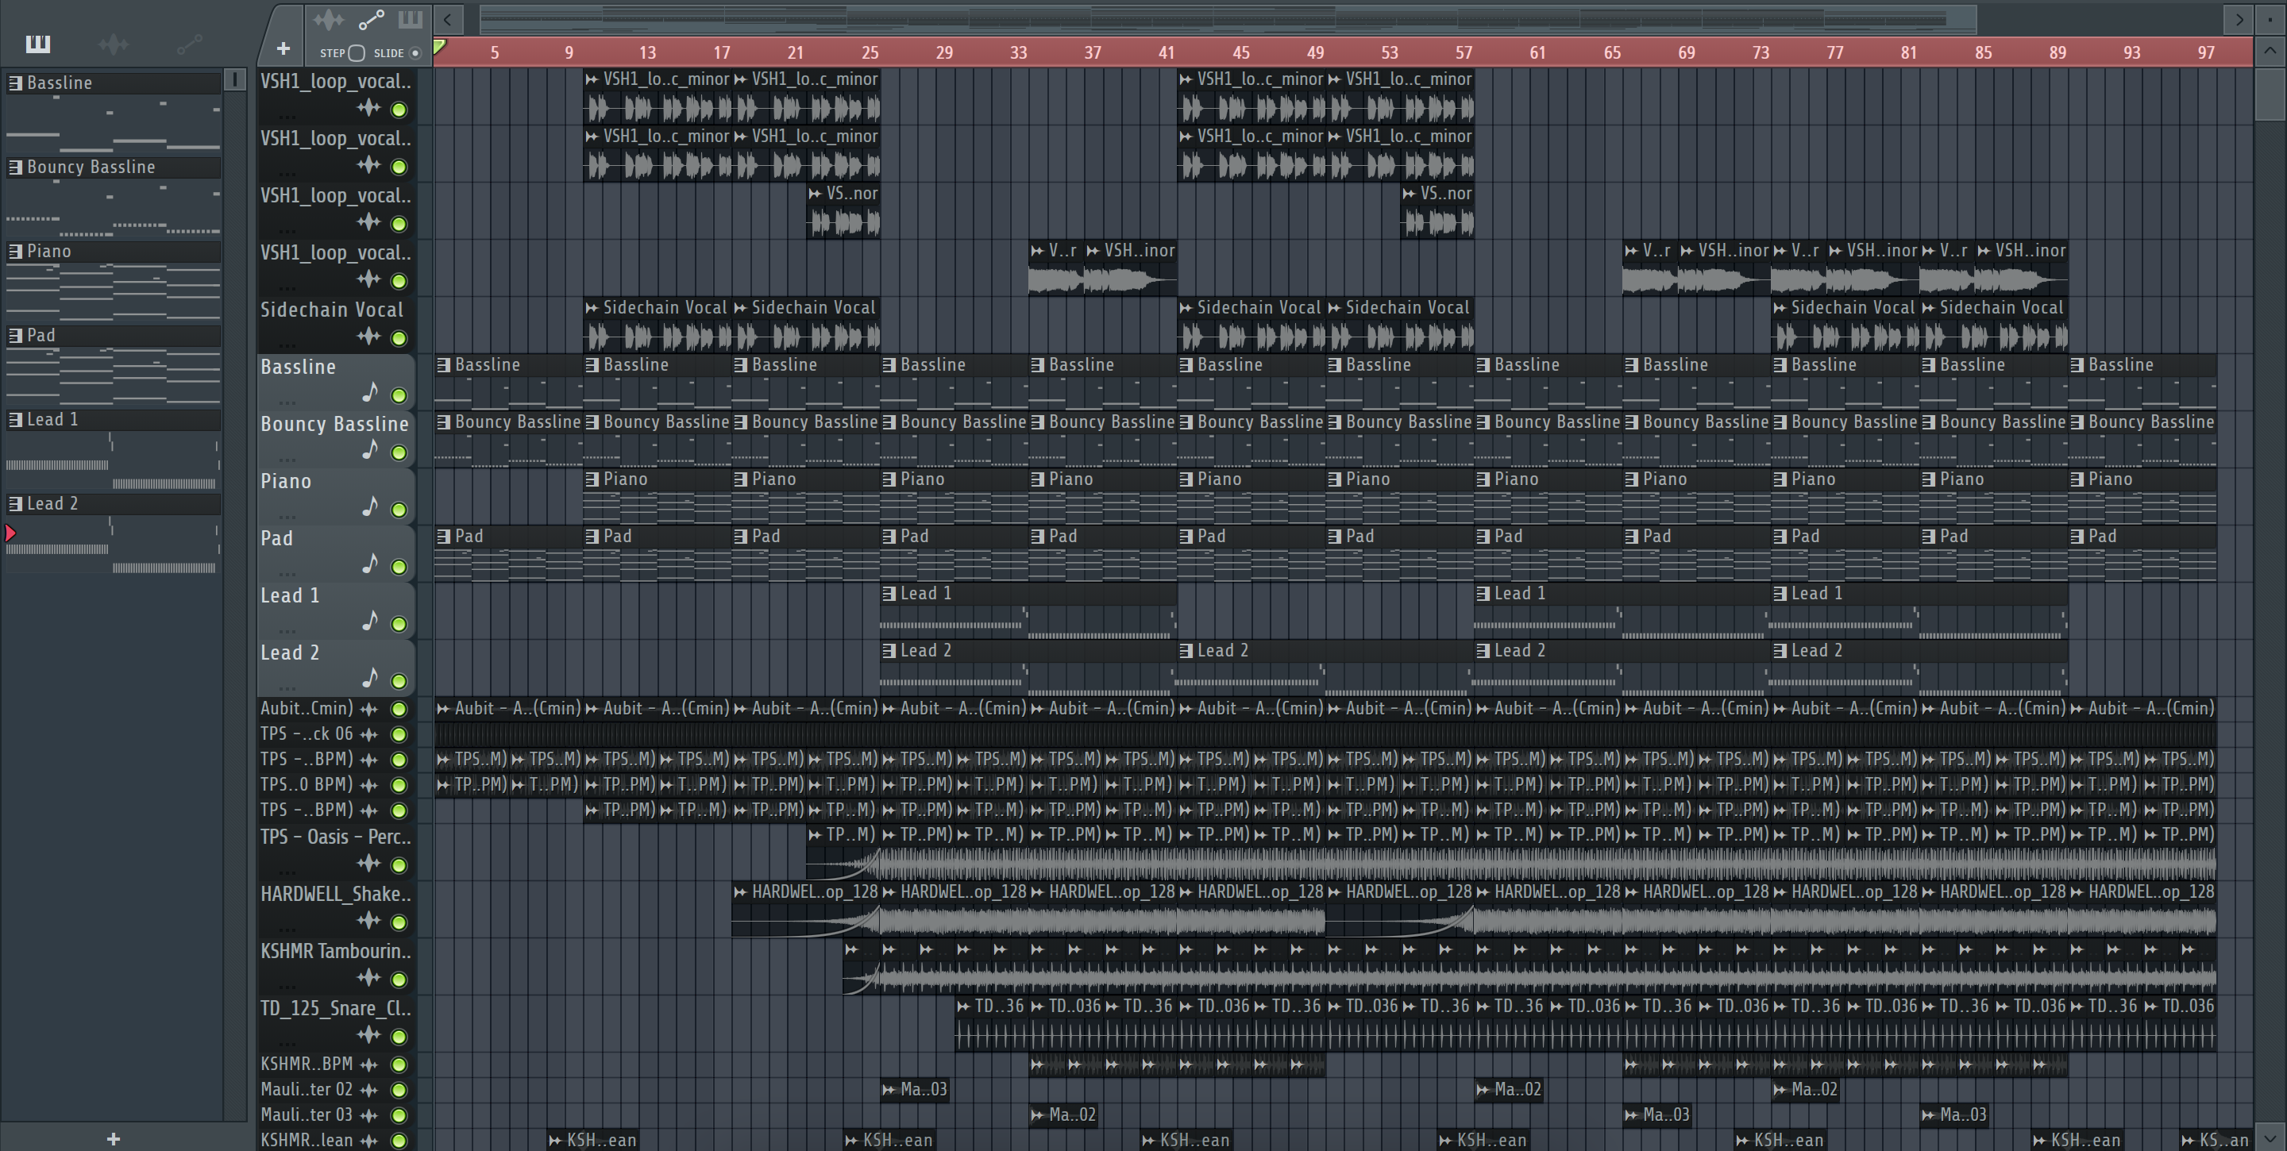
Task: Toggle automation clips filter icon in playlist toolbar
Action: coord(370,18)
